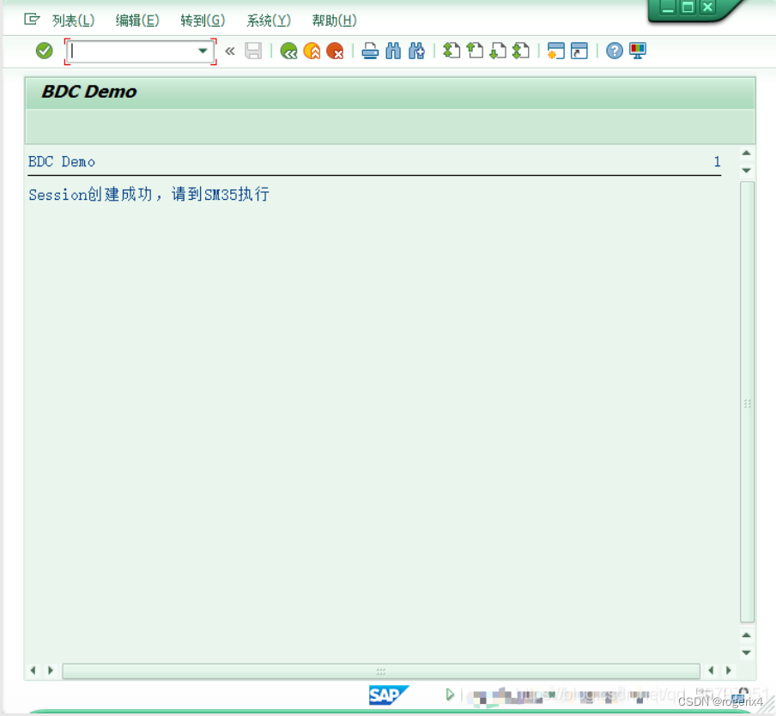Click Find Next binoculars-plus icon
This screenshot has width=776, height=716.
(x=416, y=51)
